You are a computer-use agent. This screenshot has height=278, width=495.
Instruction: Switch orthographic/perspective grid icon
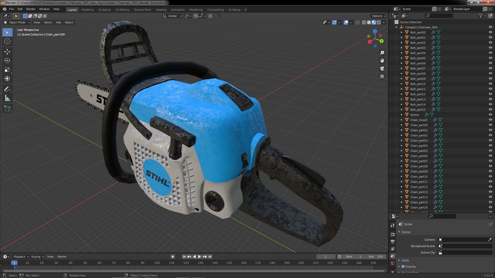(382, 76)
